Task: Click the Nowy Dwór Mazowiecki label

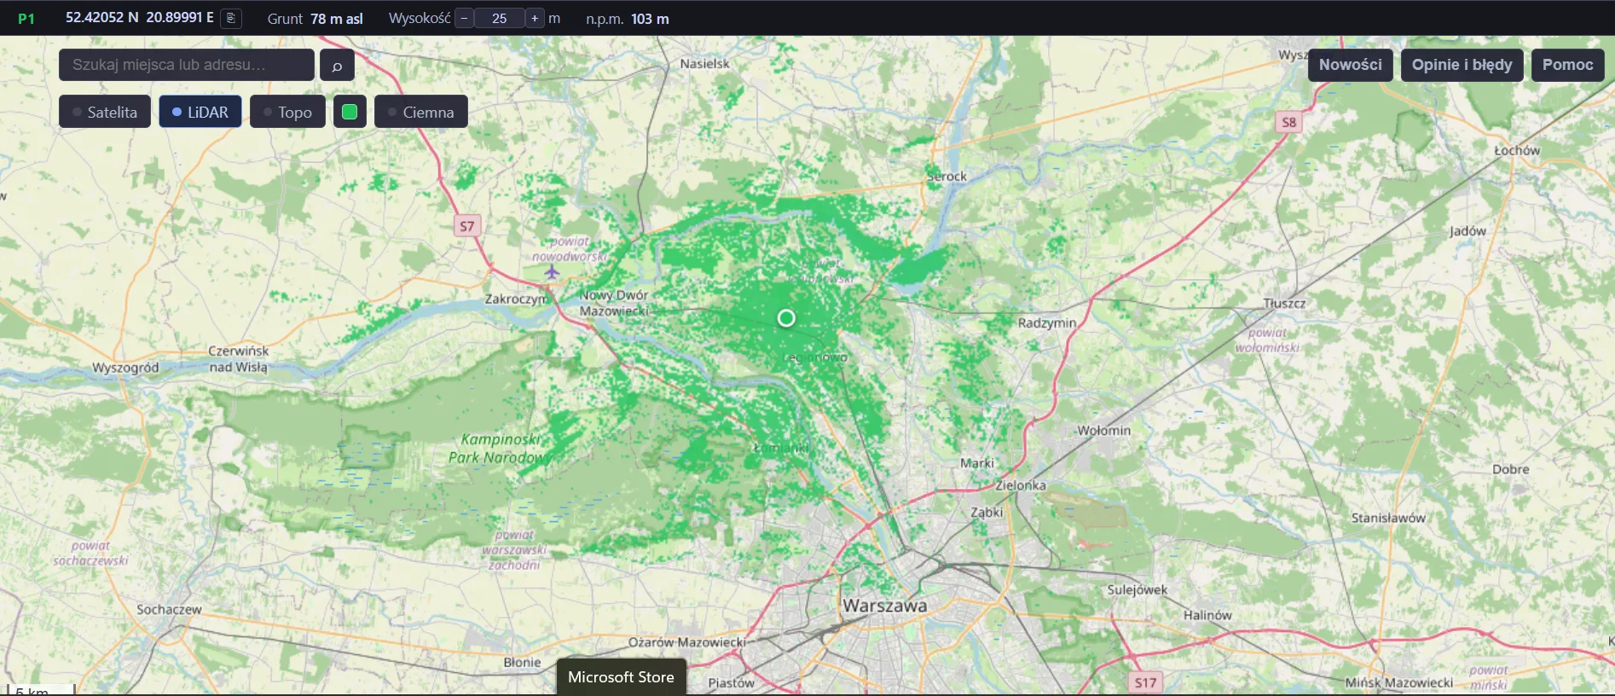Action: pos(615,303)
